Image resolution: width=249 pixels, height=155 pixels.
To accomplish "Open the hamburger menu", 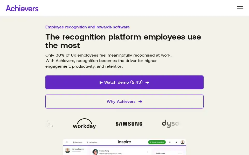I will click(x=240, y=8).
